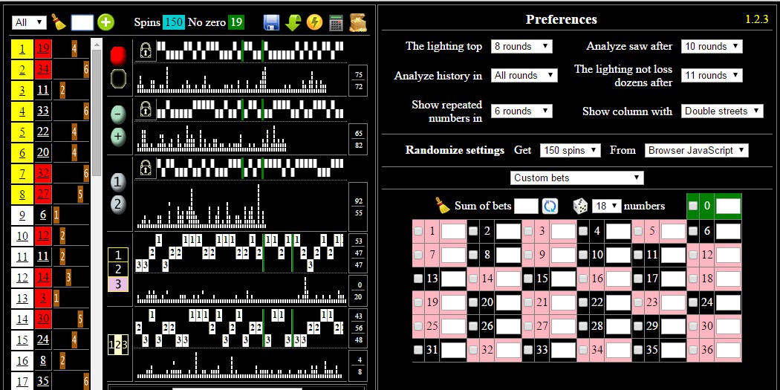This screenshot has height=390, width=780.
Task: Check the checkbox for number 26
Action: pos(473,326)
